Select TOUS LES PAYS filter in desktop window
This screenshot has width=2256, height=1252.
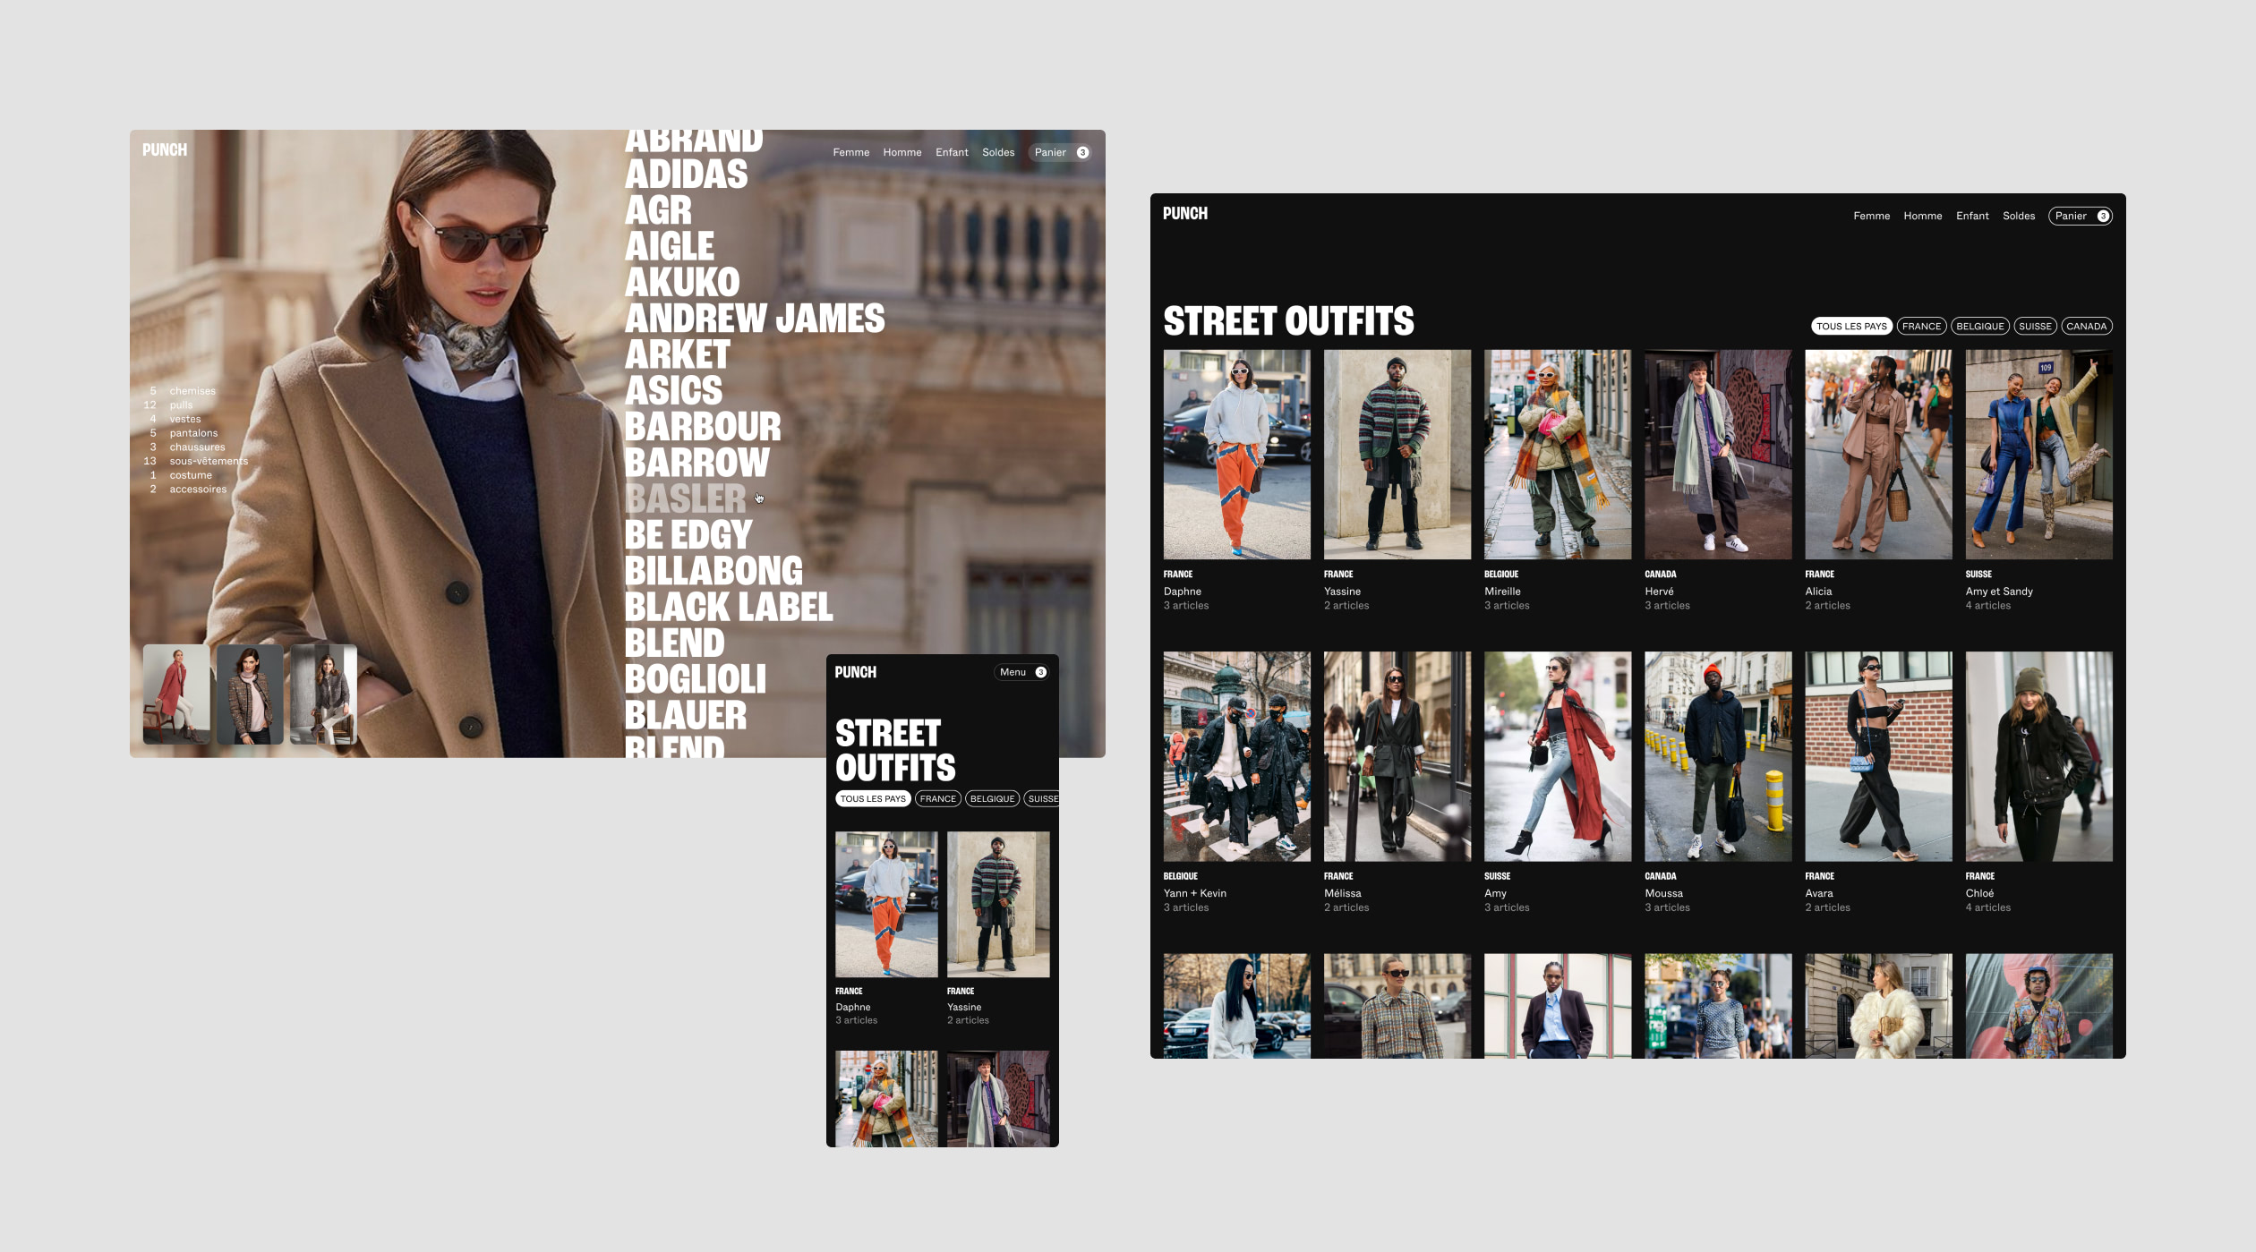(x=1851, y=326)
